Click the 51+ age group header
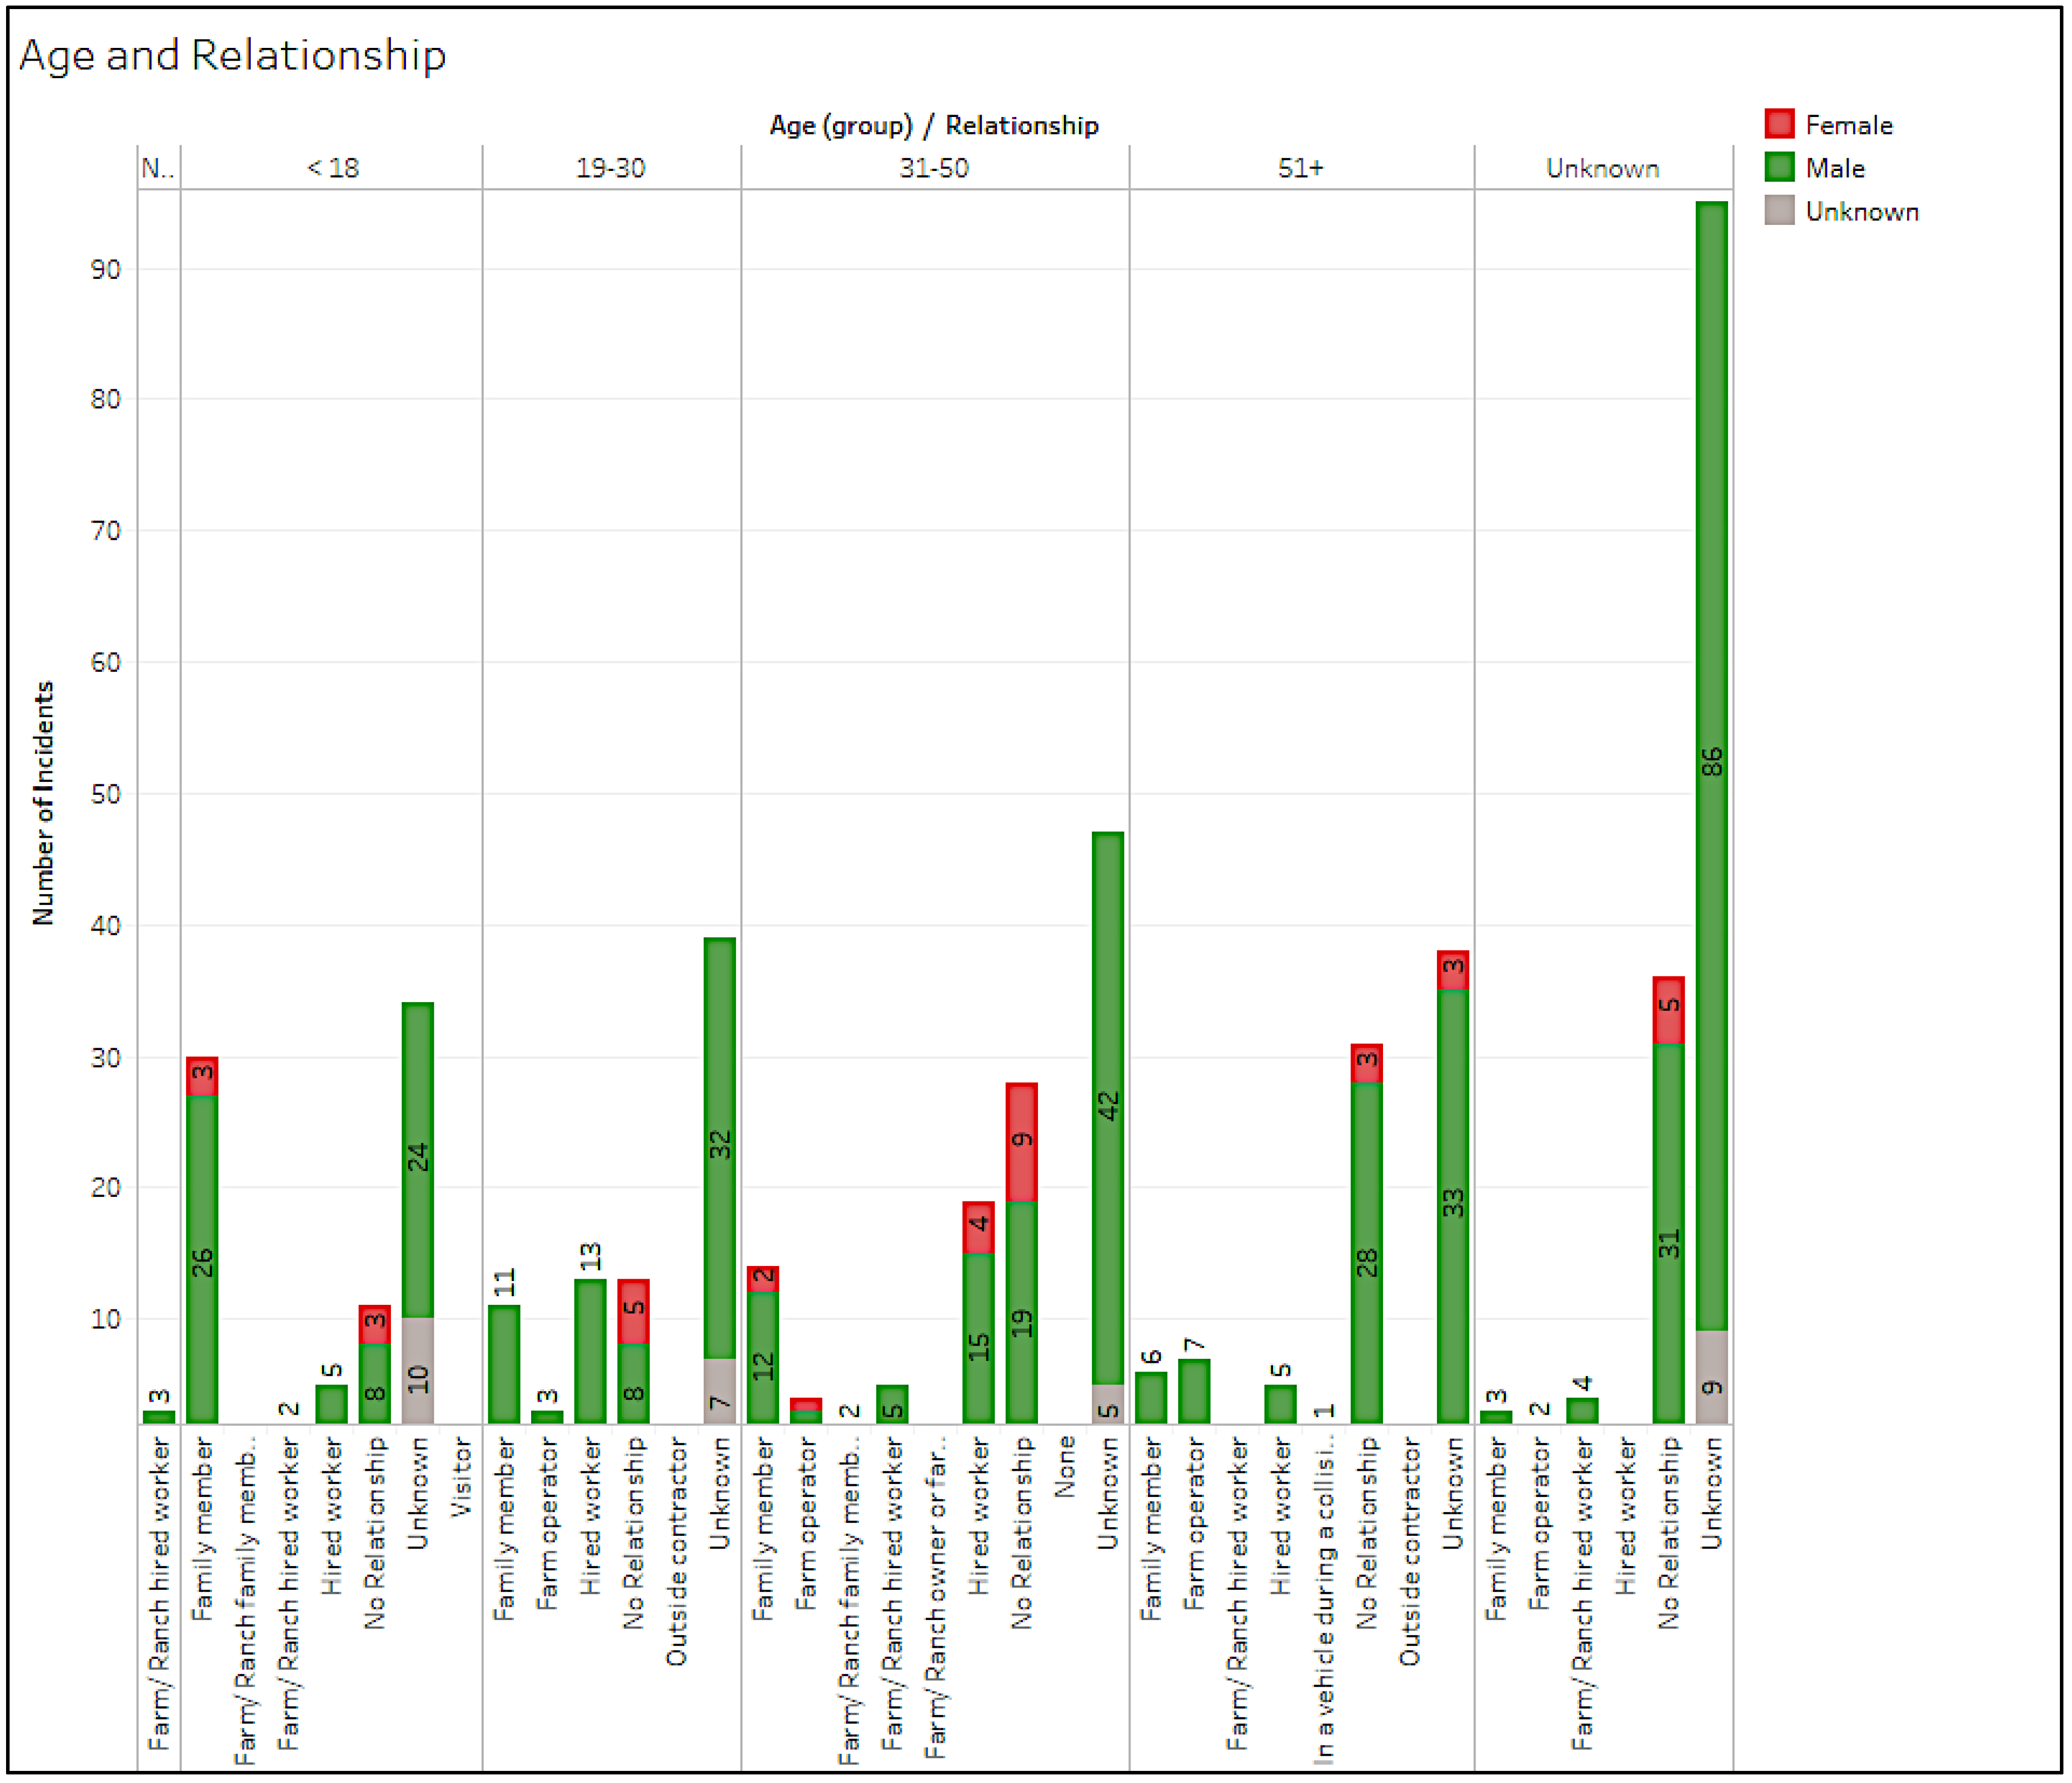Screen dimensions: 2072x1783 tap(1300, 168)
